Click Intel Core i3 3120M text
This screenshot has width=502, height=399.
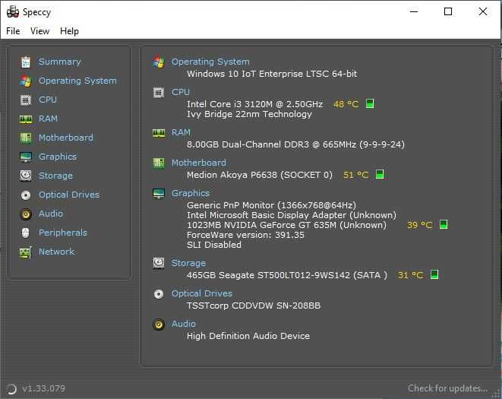(x=254, y=104)
